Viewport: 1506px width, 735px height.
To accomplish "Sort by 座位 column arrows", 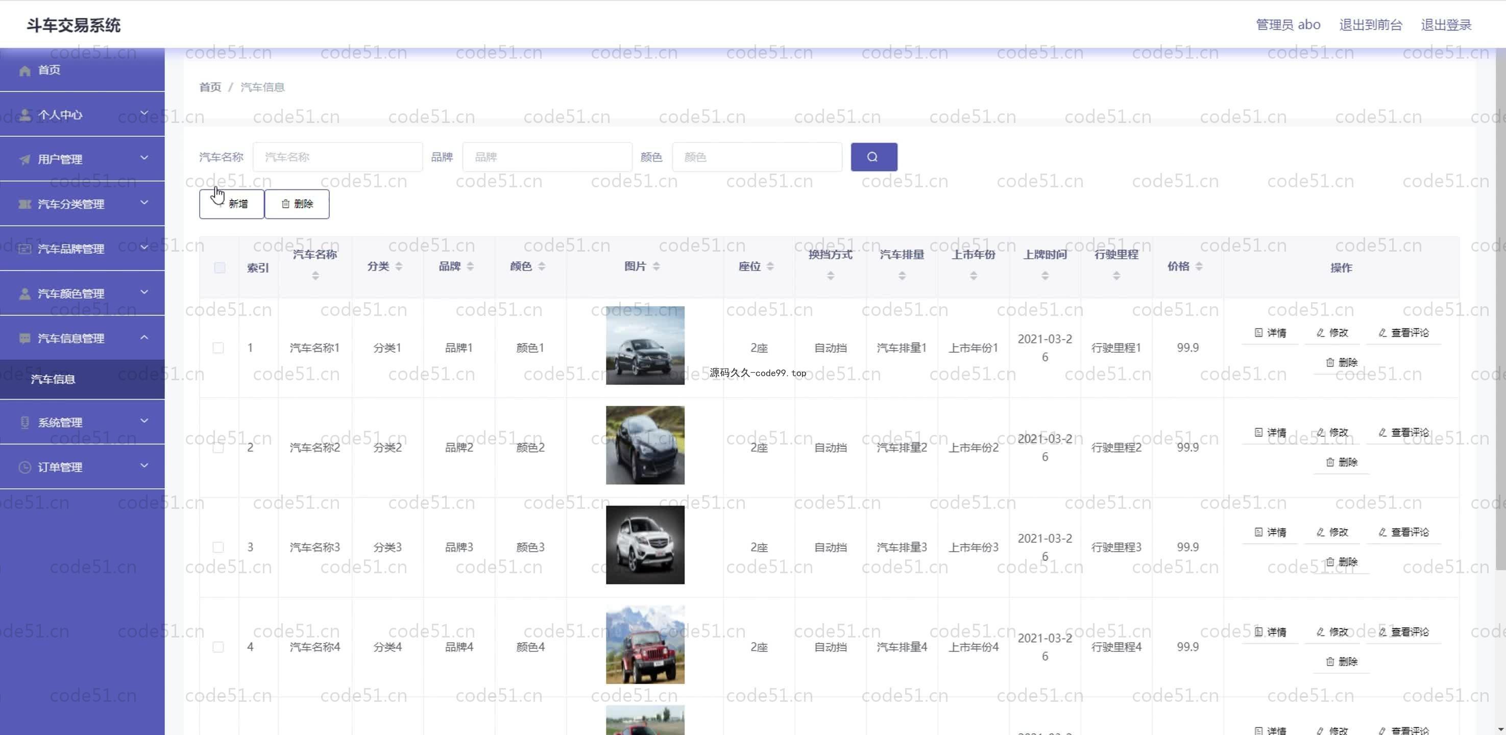I will pyautogui.click(x=770, y=266).
